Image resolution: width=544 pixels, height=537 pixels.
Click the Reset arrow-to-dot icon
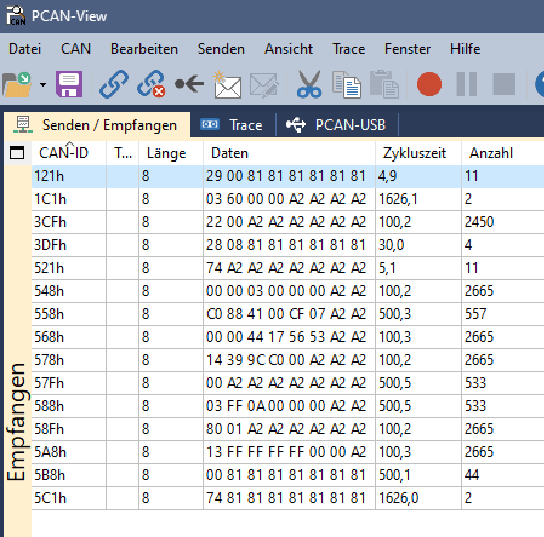[x=189, y=84]
